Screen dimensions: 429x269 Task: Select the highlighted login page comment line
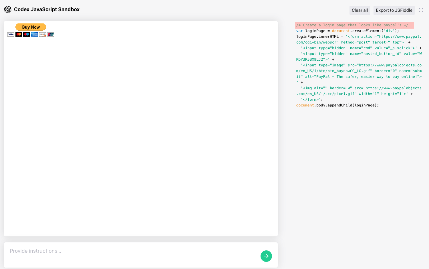(x=352, y=25)
